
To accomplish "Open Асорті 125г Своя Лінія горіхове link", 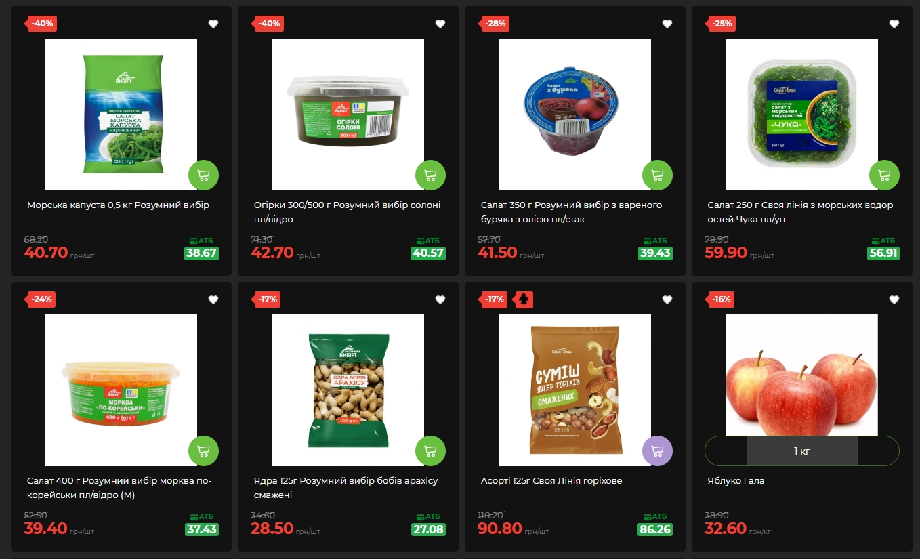I will coord(551,481).
